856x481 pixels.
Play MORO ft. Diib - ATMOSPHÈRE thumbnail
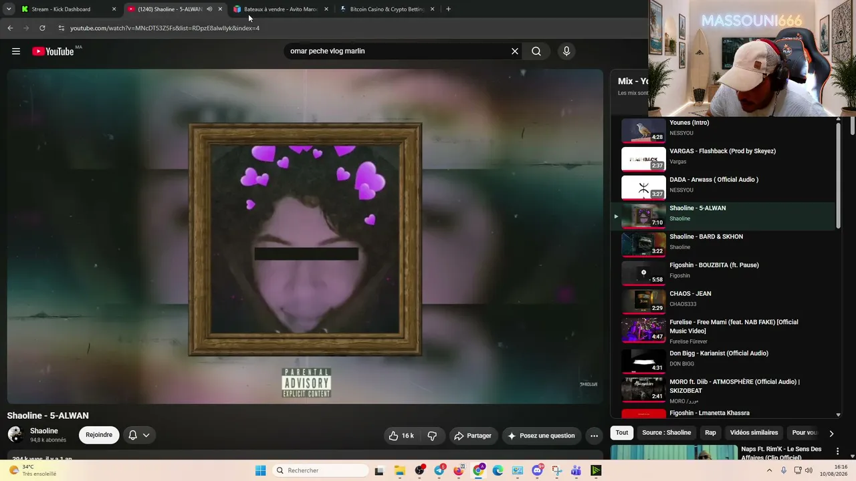tap(643, 390)
